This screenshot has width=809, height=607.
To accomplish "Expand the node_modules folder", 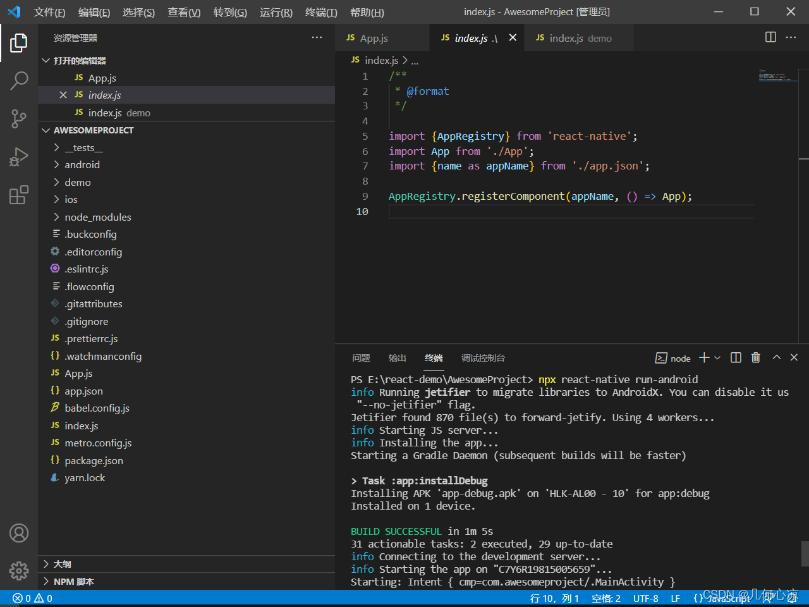I will point(97,217).
